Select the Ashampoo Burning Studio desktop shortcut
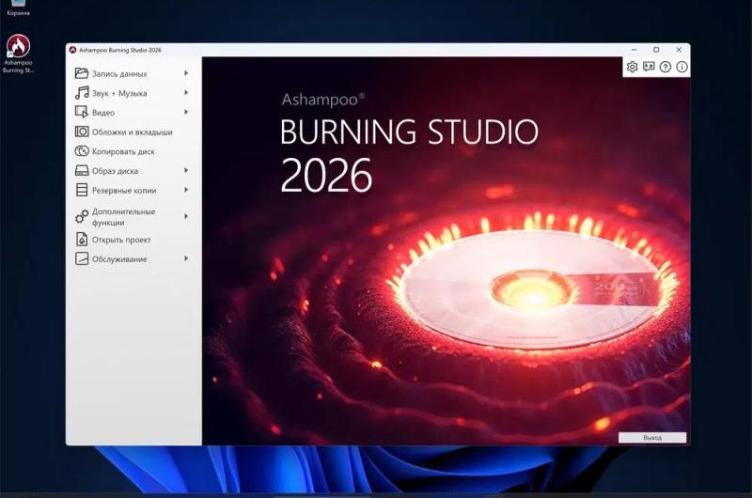 click(18, 54)
